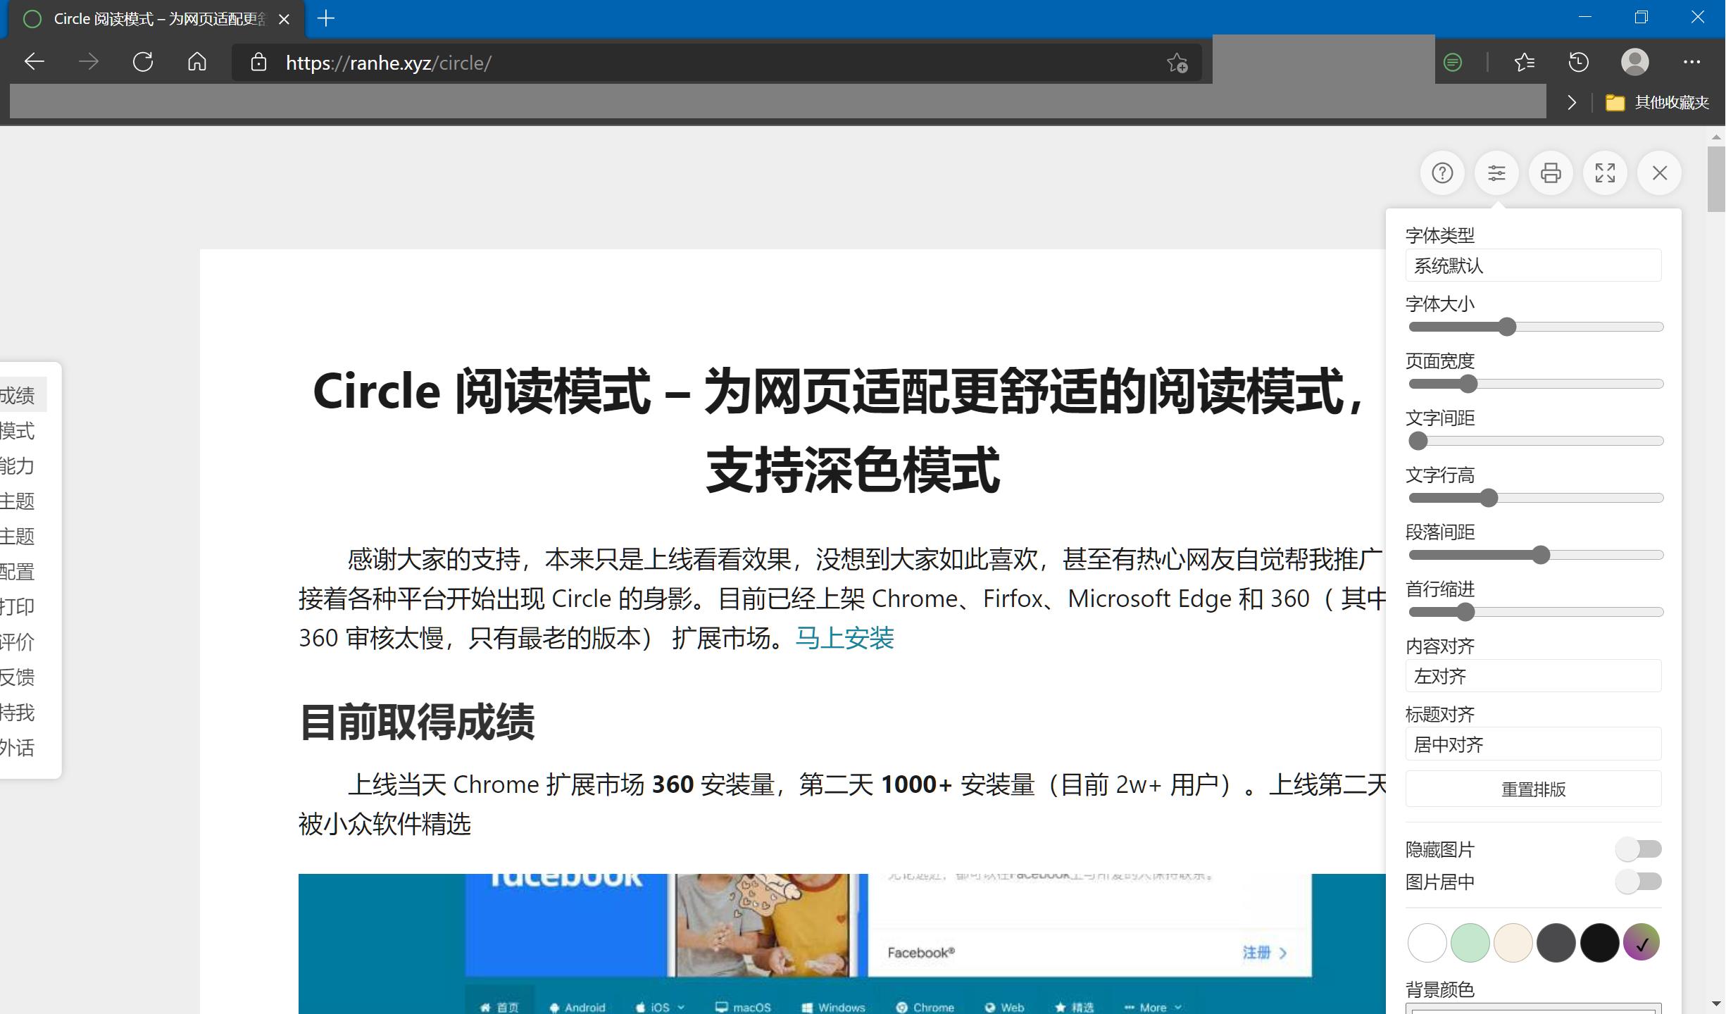Open the user profile avatar
1726x1014 pixels.
coord(1634,62)
